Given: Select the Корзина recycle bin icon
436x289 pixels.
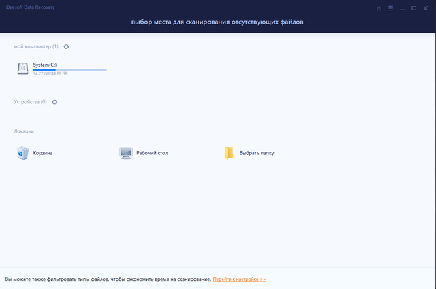Looking at the screenshot, I should click(x=22, y=153).
